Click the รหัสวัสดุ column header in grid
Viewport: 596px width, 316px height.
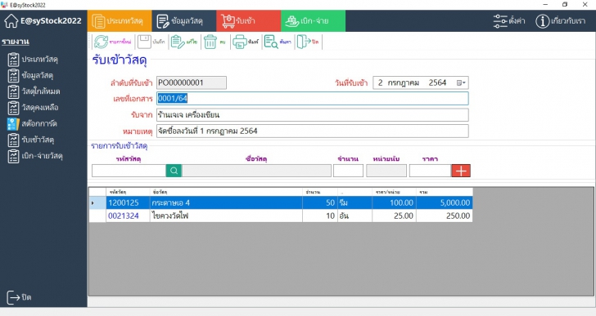[128, 192]
